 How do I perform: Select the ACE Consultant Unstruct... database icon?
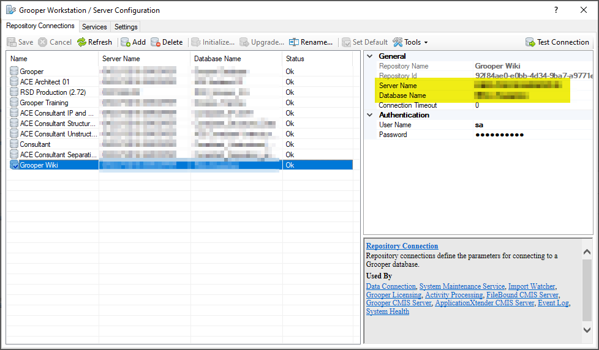(14, 133)
